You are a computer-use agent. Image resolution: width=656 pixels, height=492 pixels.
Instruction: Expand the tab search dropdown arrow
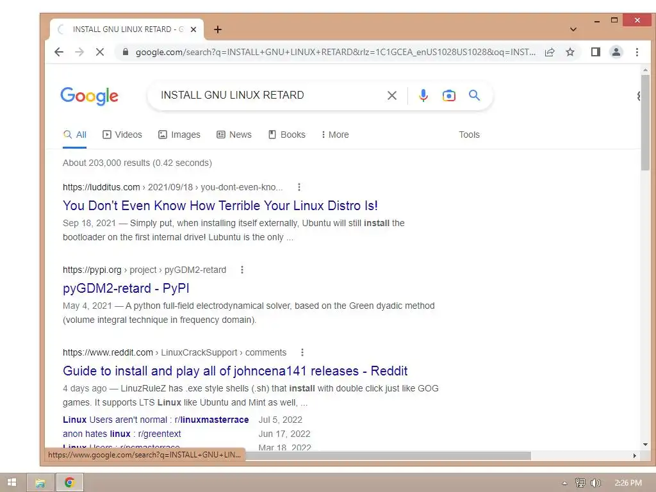pyautogui.click(x=573, y=29)
